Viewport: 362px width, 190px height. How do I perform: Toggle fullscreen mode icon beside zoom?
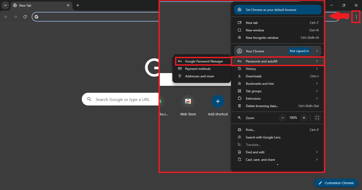(317, 118)
